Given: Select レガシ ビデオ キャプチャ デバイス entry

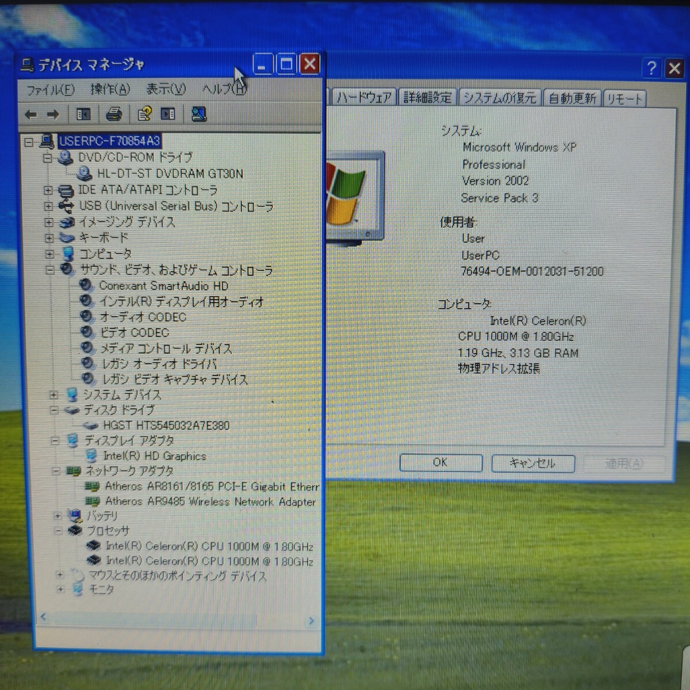Looking at the screenshot, I should coord(175,379).
